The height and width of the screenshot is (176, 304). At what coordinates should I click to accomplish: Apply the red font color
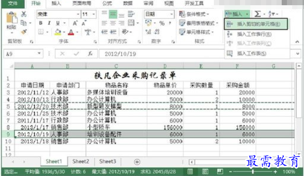point(71,32)
